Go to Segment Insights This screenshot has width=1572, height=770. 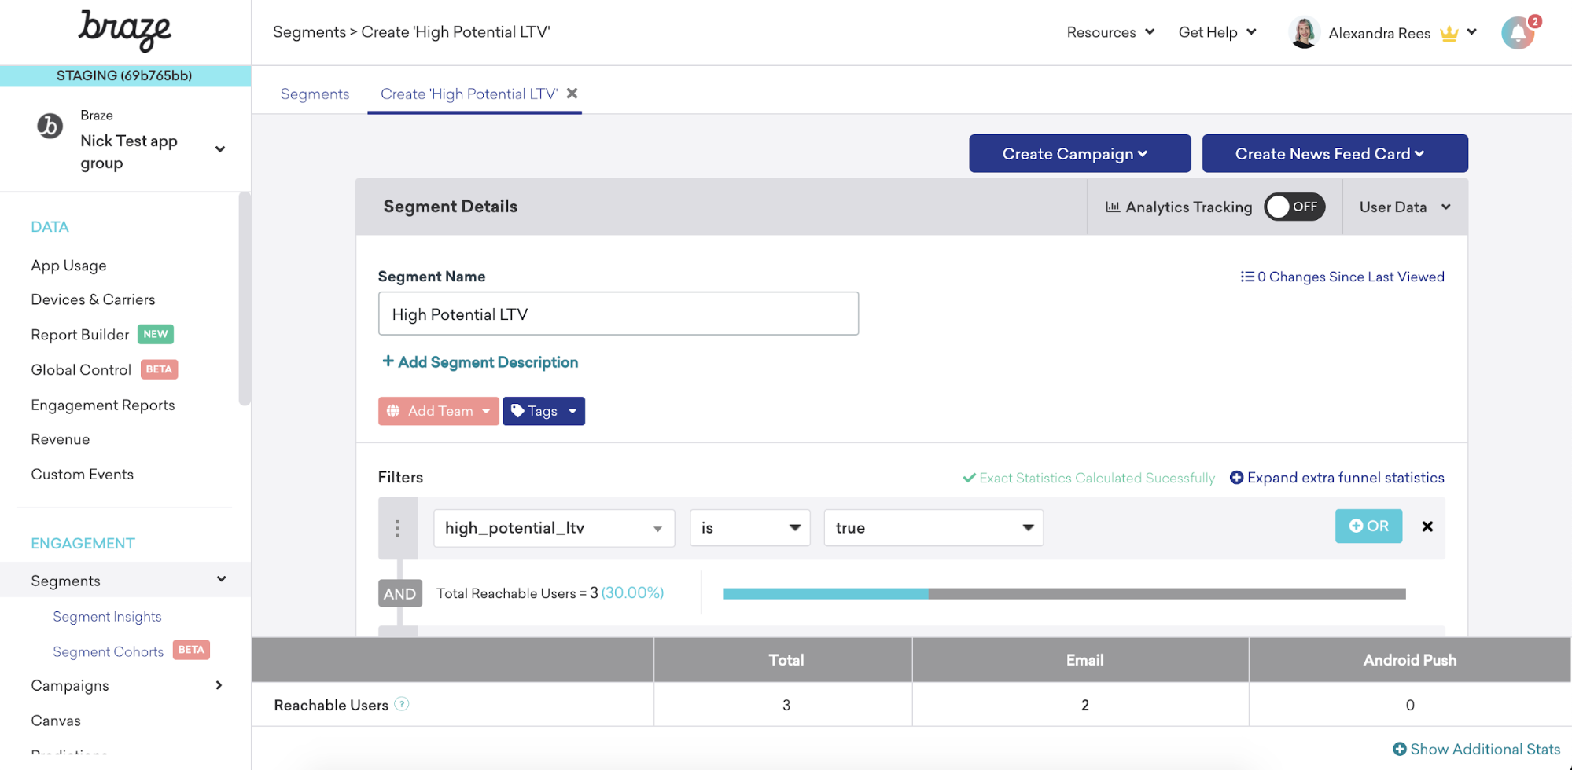[x=107, y=617]
